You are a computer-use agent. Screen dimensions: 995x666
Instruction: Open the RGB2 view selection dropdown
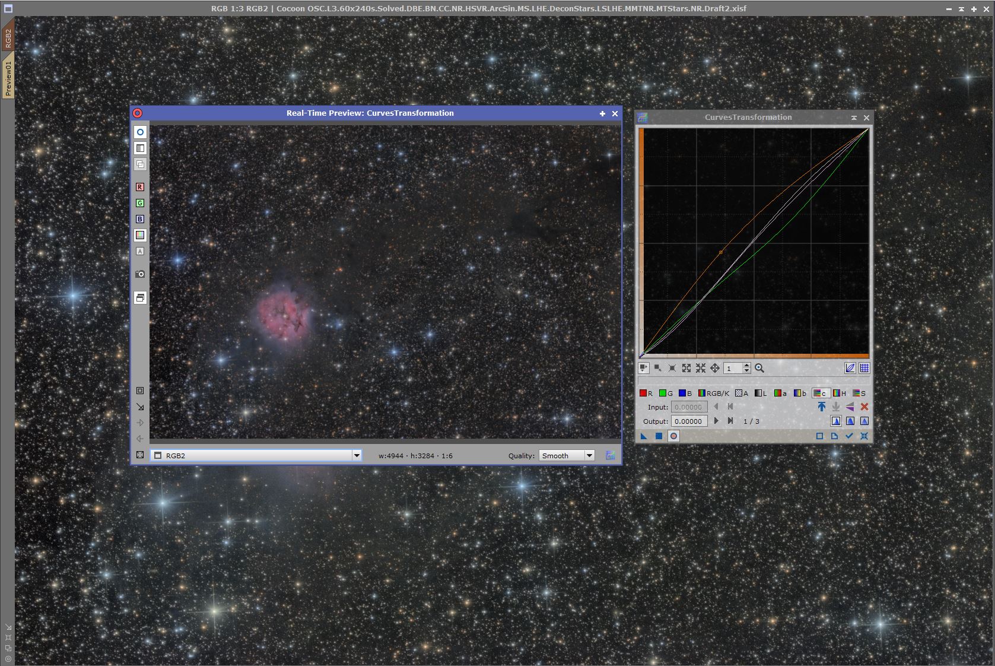[357, 455]
